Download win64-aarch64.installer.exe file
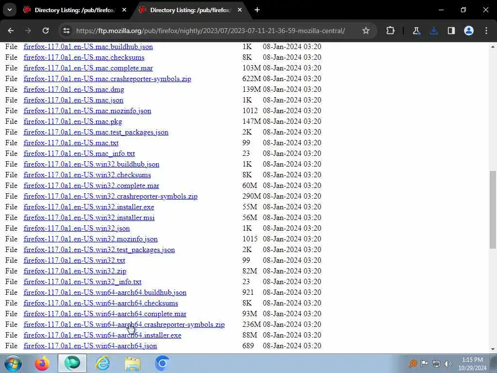 pyautogui.click(x=102, y=335)
